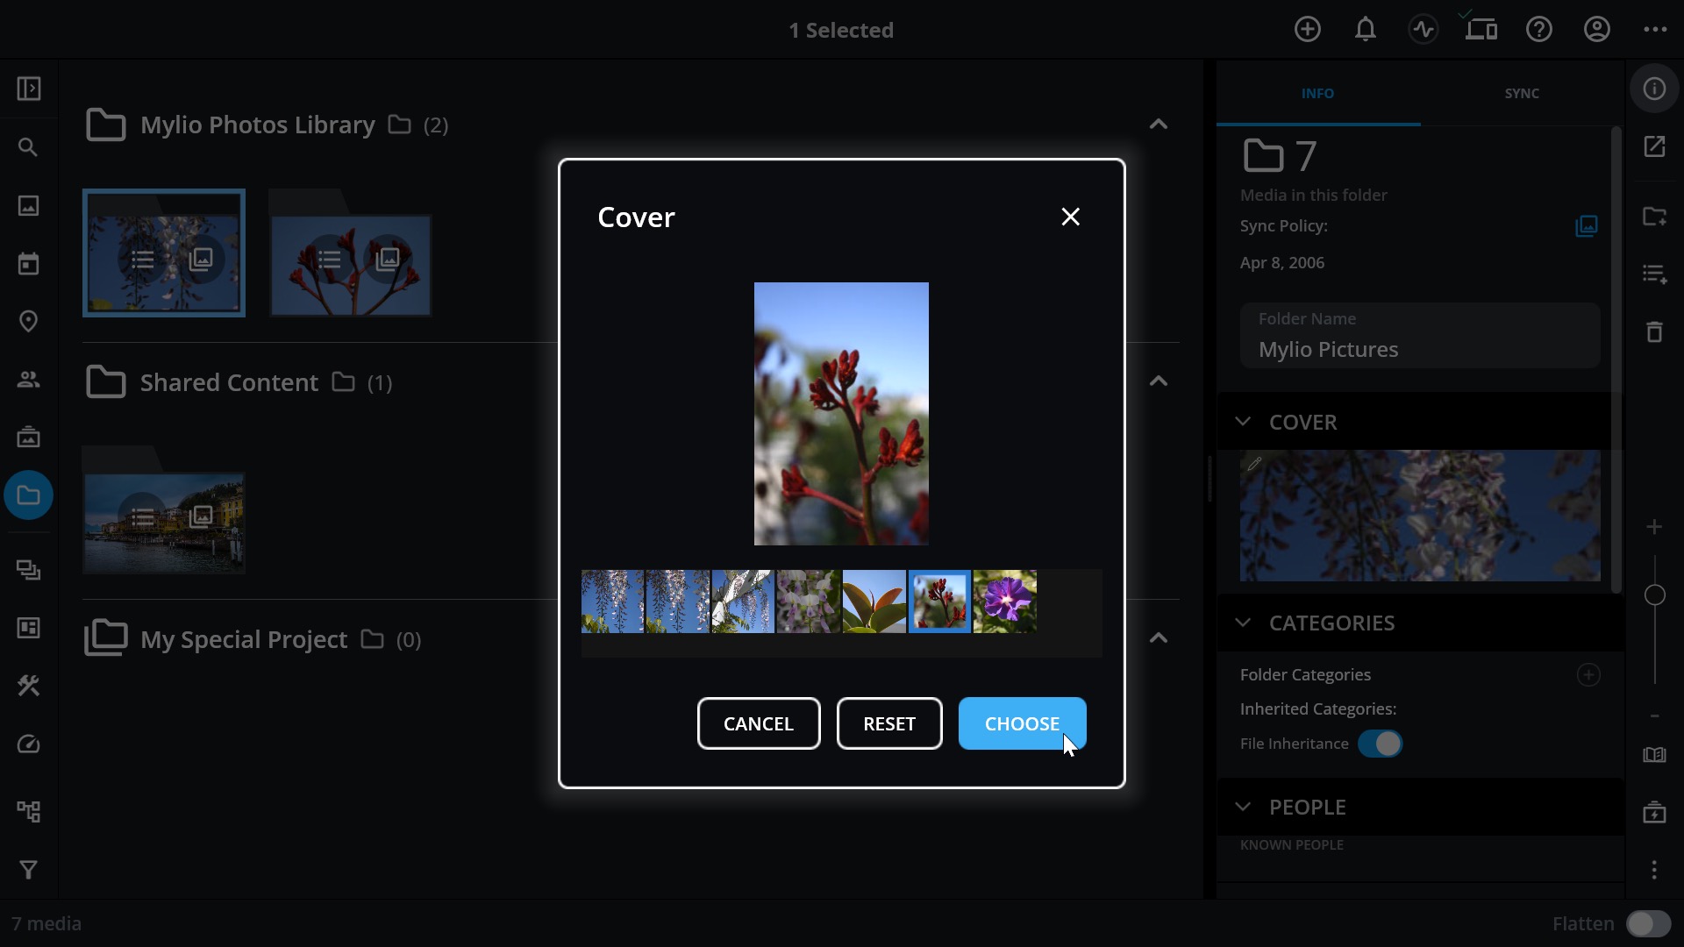Open the devices icon in top bar
The image size is (1684, 947).
(x=1481, y=30)
